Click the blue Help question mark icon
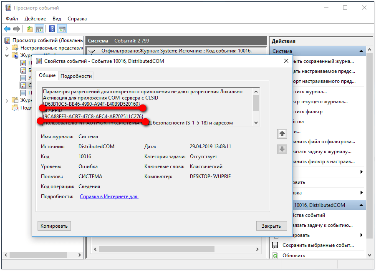 [x=52, y=29]
